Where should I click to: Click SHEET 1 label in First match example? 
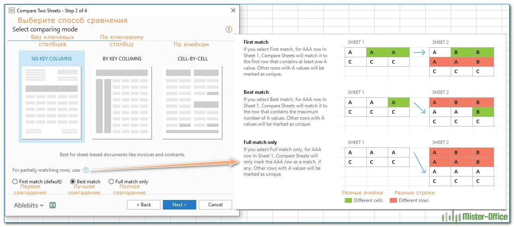[356, 42]
